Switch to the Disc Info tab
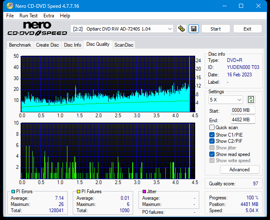Screen dimensions: 270x220 tap(72, 45)
